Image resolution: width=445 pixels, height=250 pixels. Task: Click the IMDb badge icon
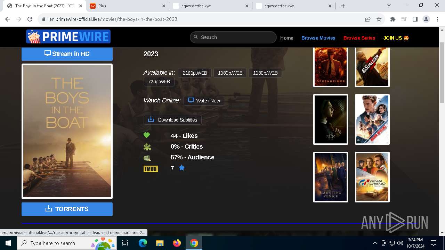[151, 169]
